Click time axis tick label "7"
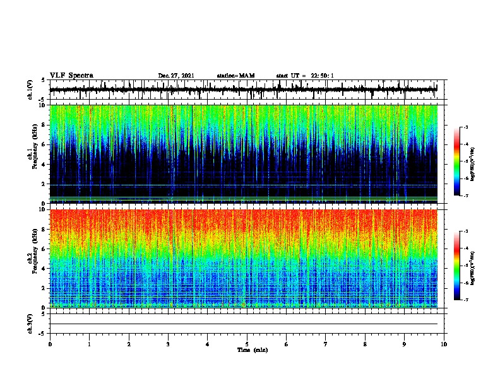Screen dimensions: 500x386 point(326,344)
